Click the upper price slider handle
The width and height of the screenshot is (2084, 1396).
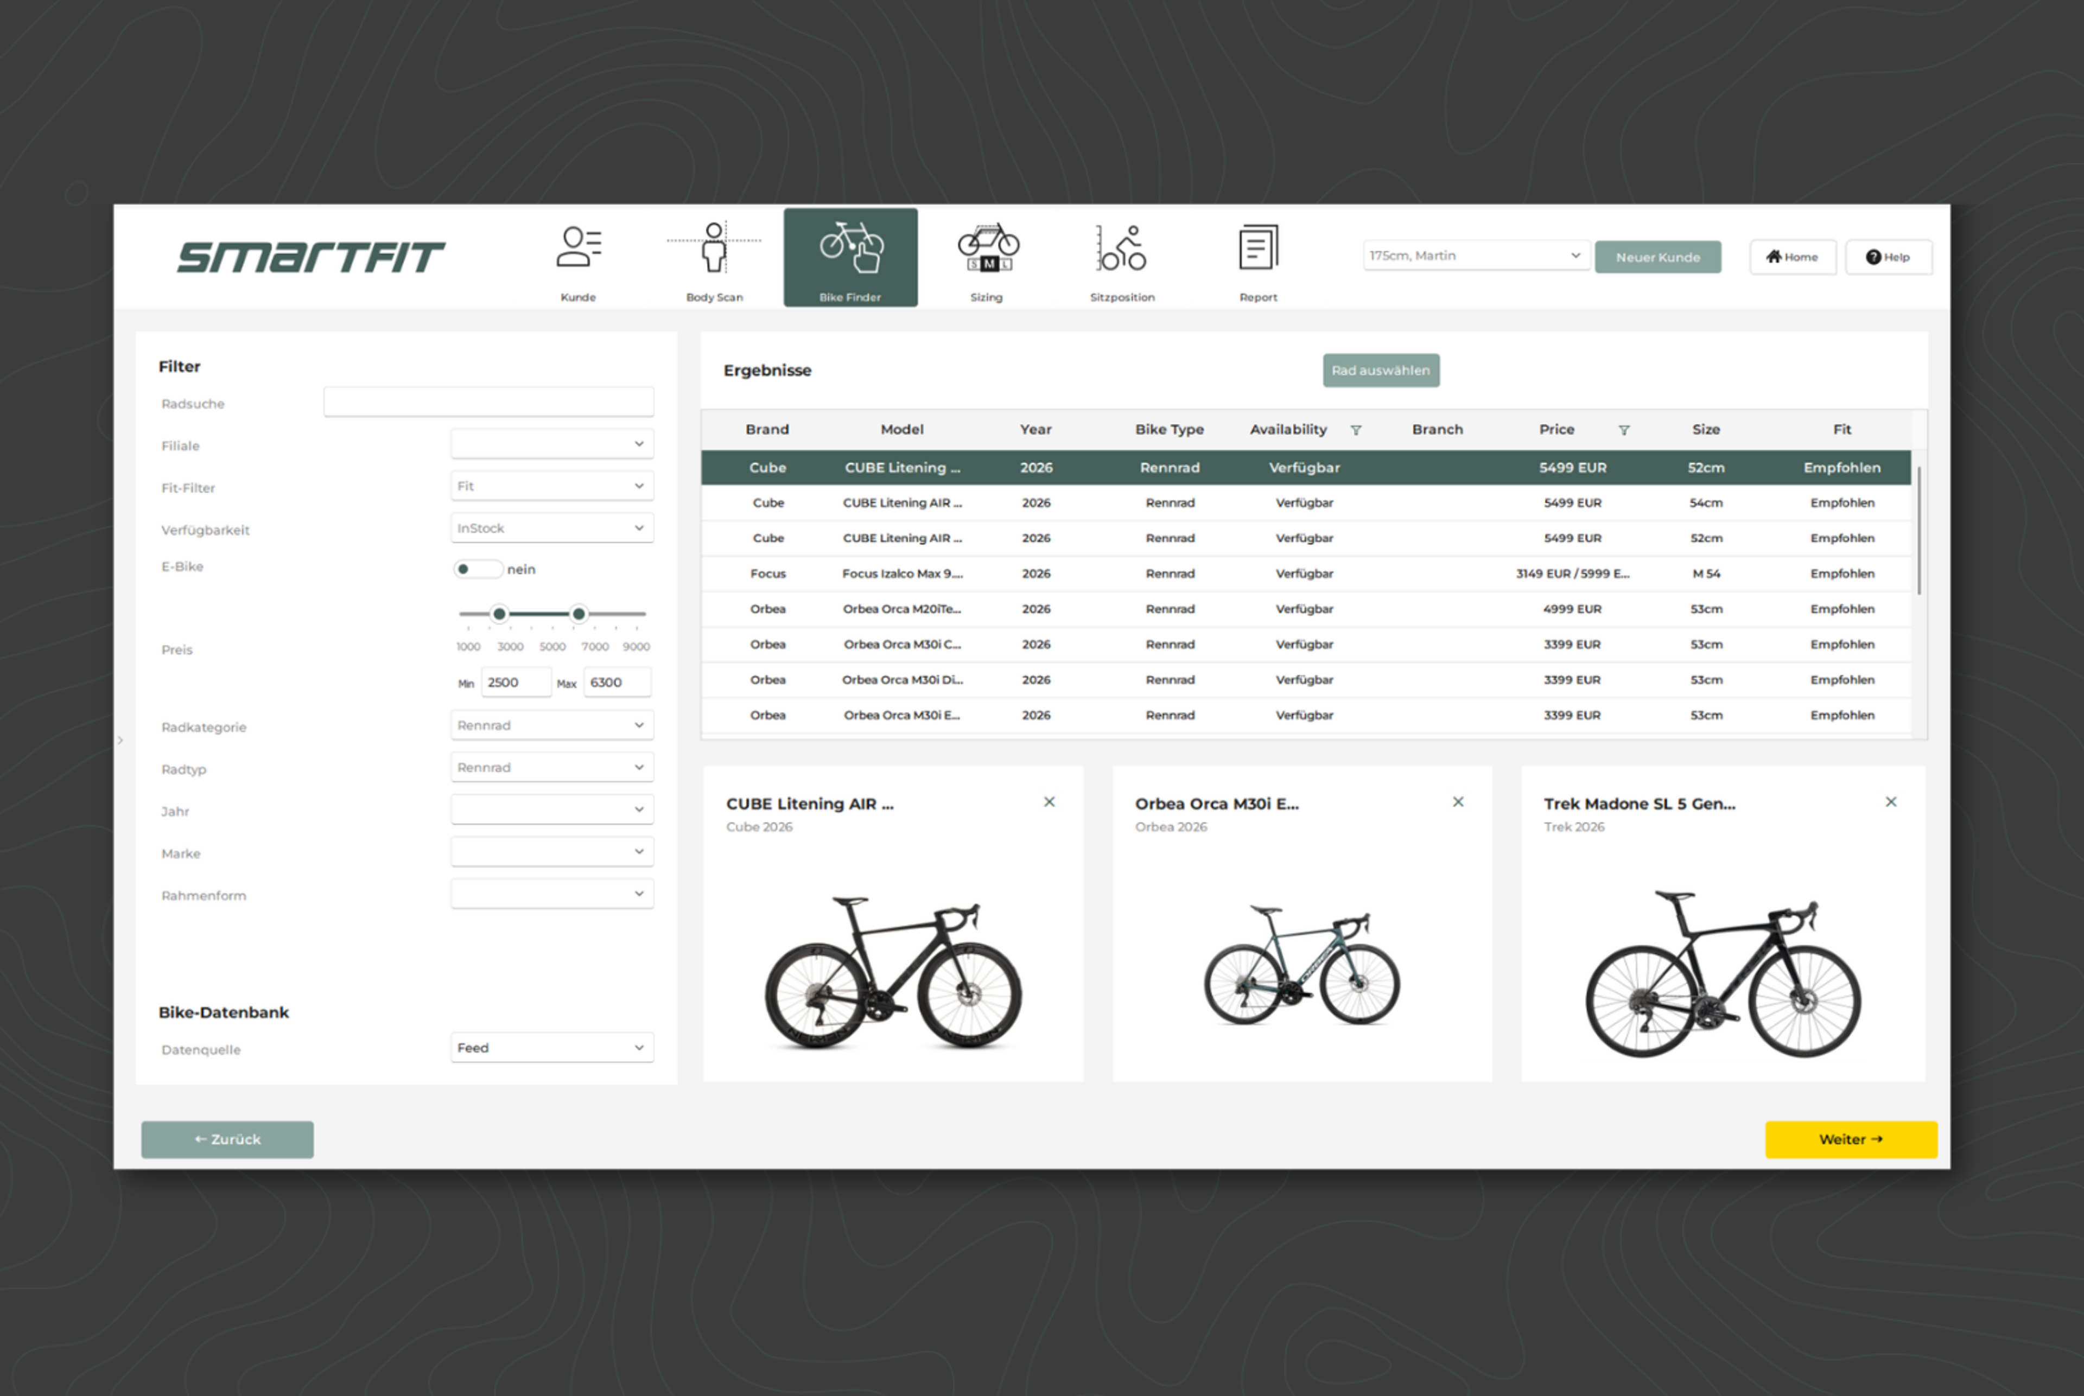(x=579, y=614)
